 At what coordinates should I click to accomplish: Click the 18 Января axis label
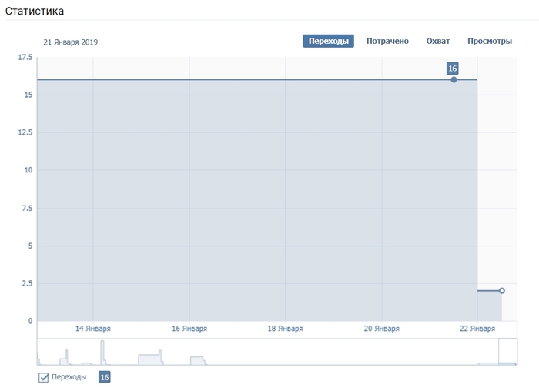coord(285,329)
